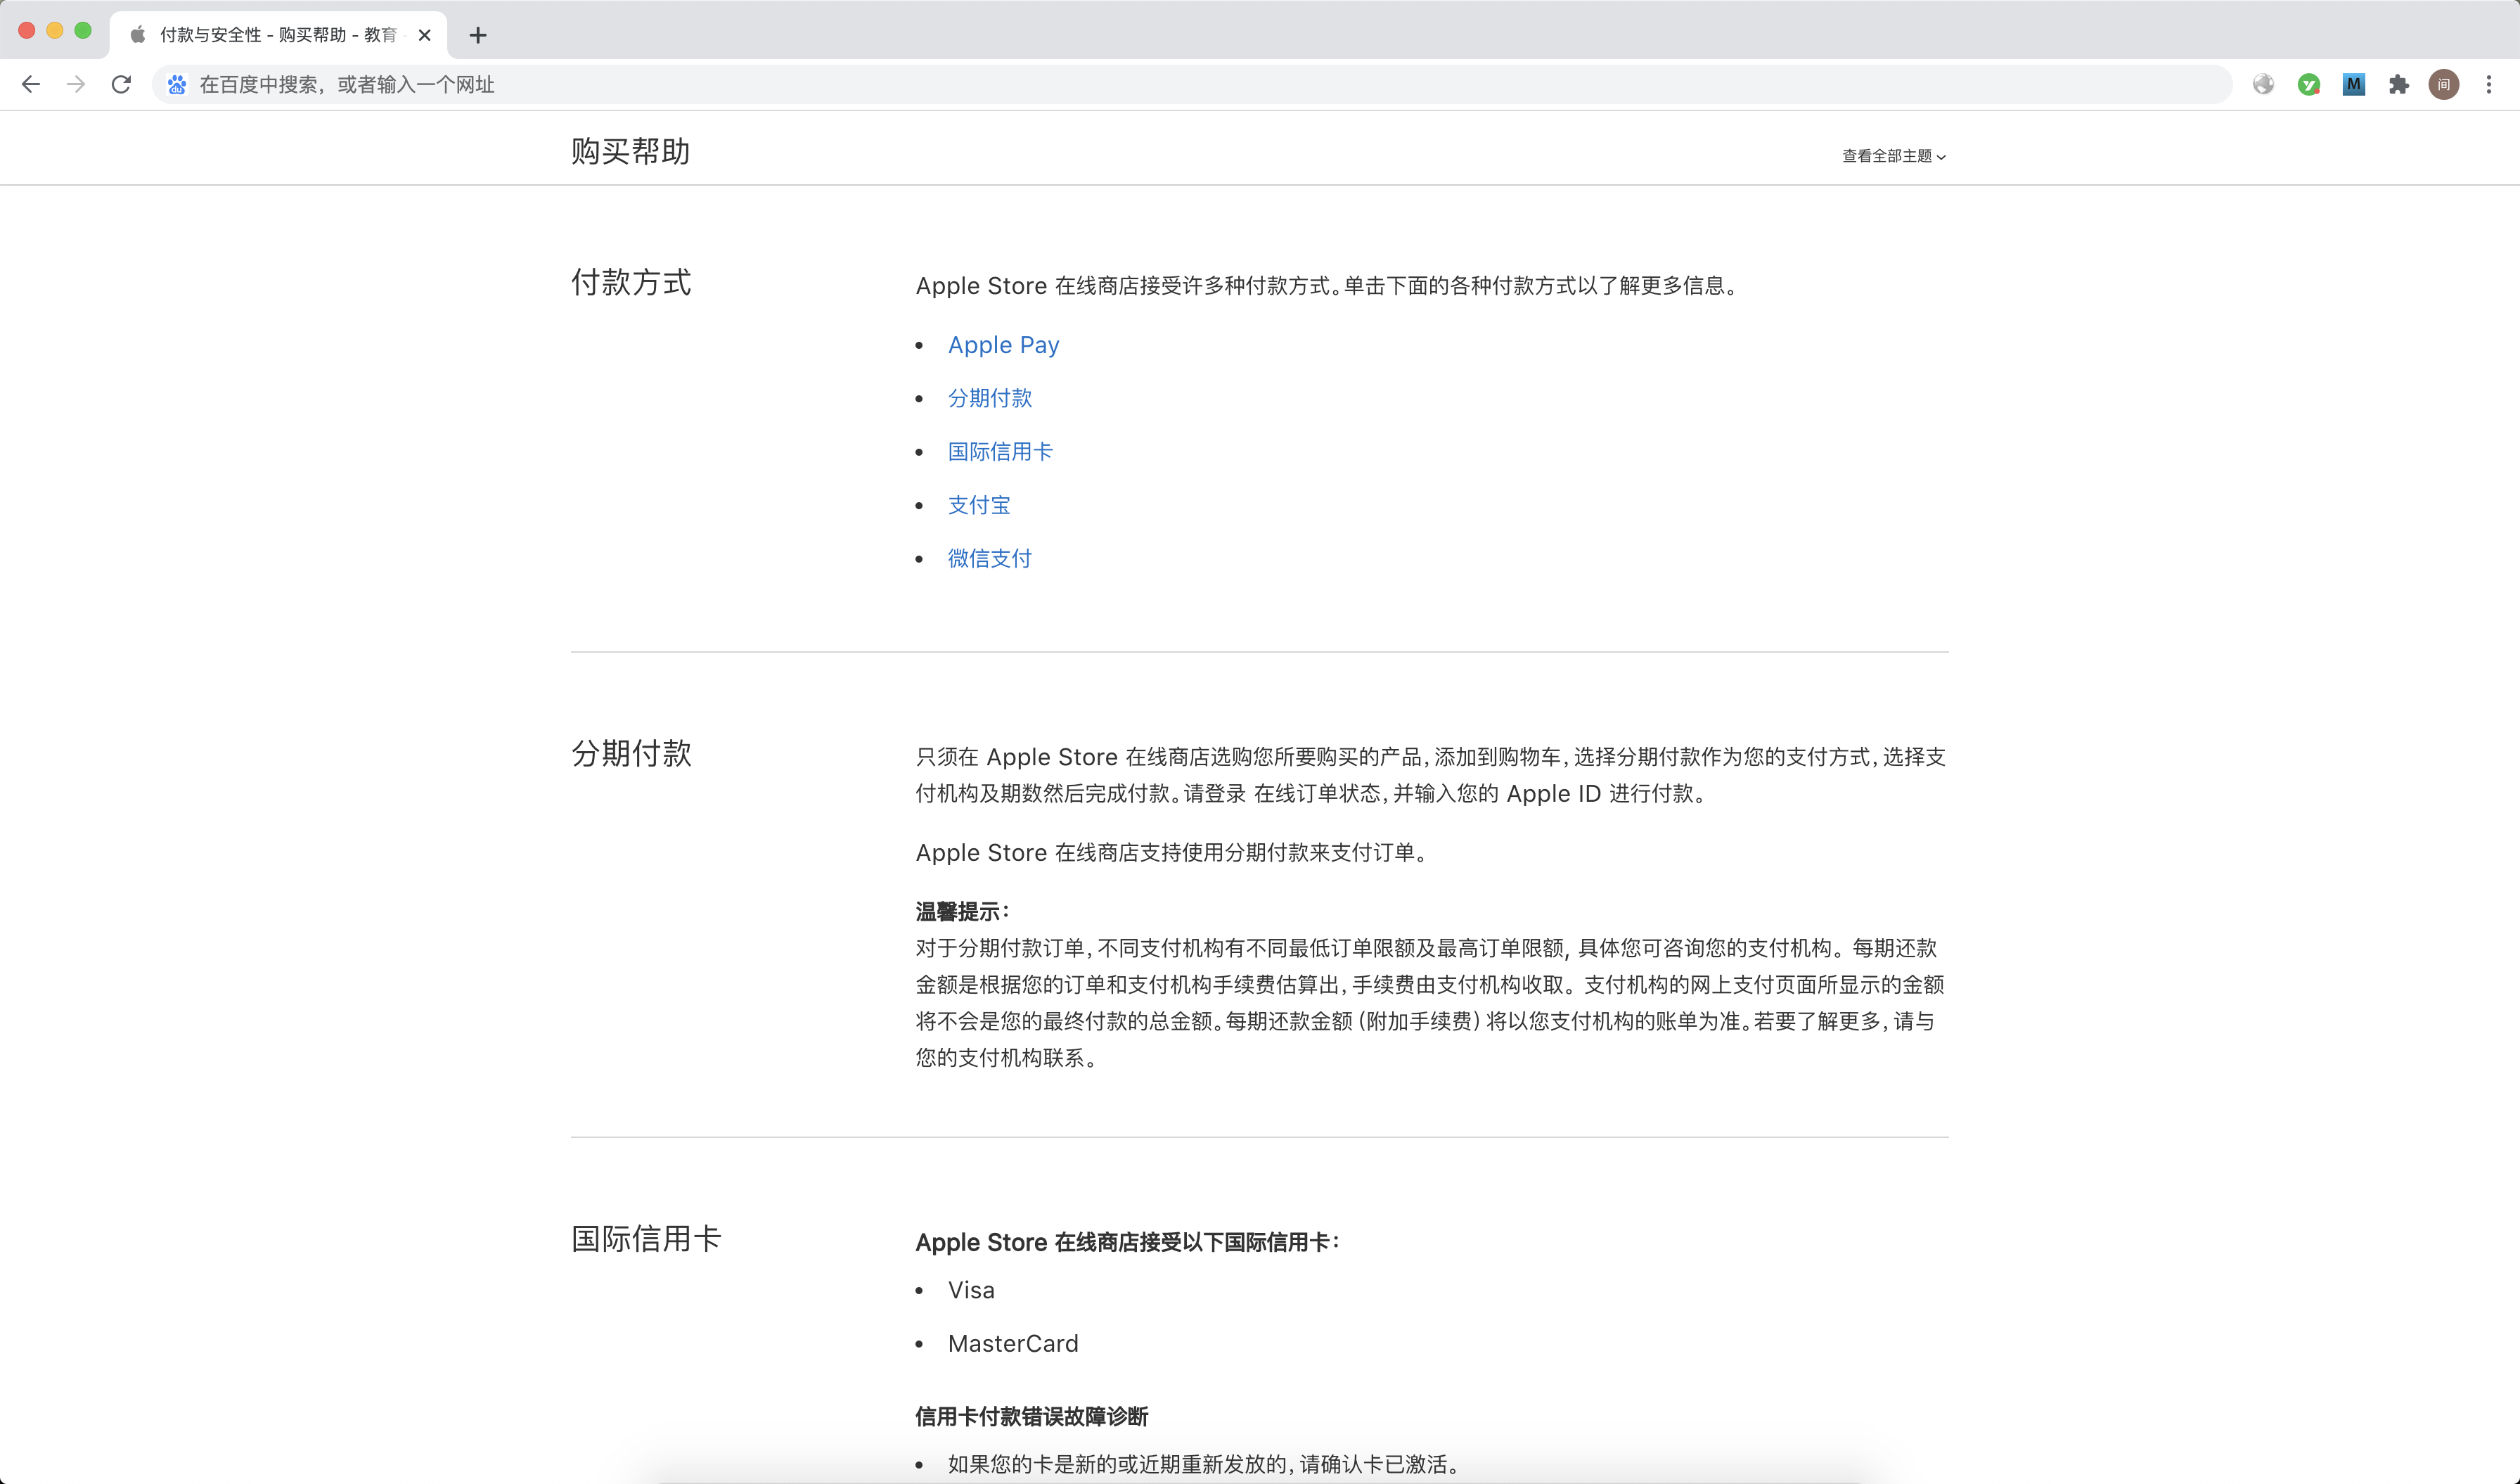This screenshot has width=2520, height=1484.
Task: Focus the address bar search field
Action: tap(1200, 85)
